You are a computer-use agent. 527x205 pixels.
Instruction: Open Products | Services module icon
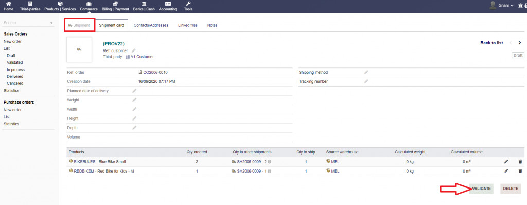(x=60, y=4)
